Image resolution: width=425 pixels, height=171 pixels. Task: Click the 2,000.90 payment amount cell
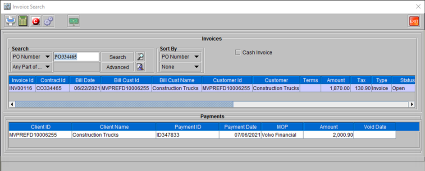pos(329,135)
